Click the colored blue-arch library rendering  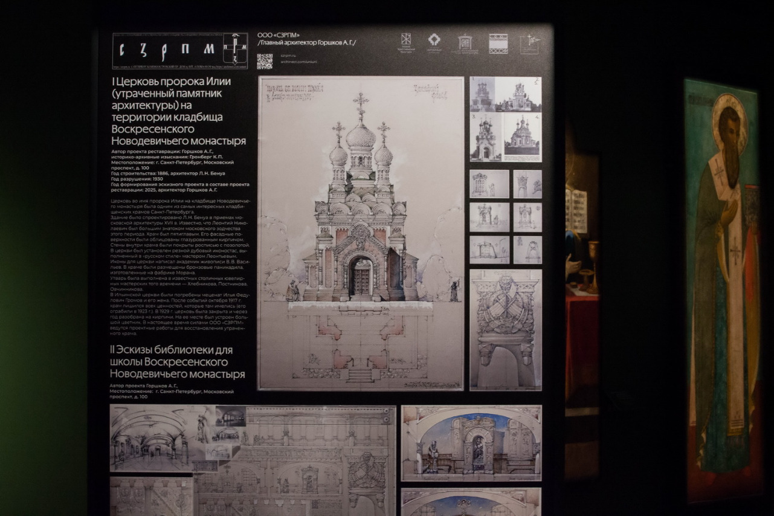(x=471, y=443)
